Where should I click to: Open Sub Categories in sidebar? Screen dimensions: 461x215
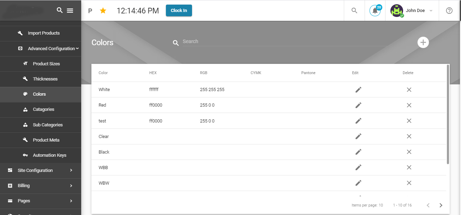click(41, 125)
